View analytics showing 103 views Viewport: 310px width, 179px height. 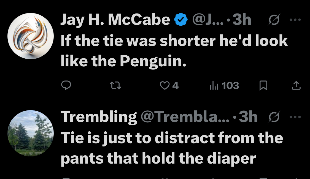(x=224, y=86)
